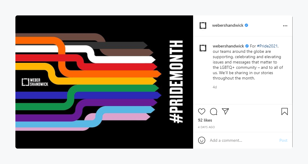Open the three-dot more options menu

285,26
